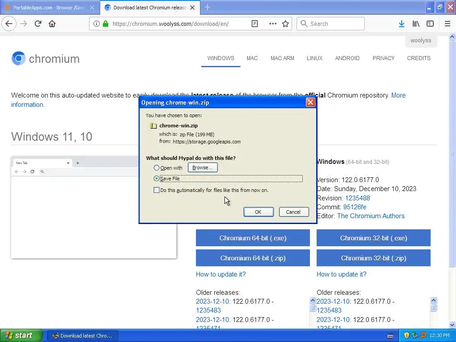Focus the browser Search field

pyautogui.click(x=330, y=24)
